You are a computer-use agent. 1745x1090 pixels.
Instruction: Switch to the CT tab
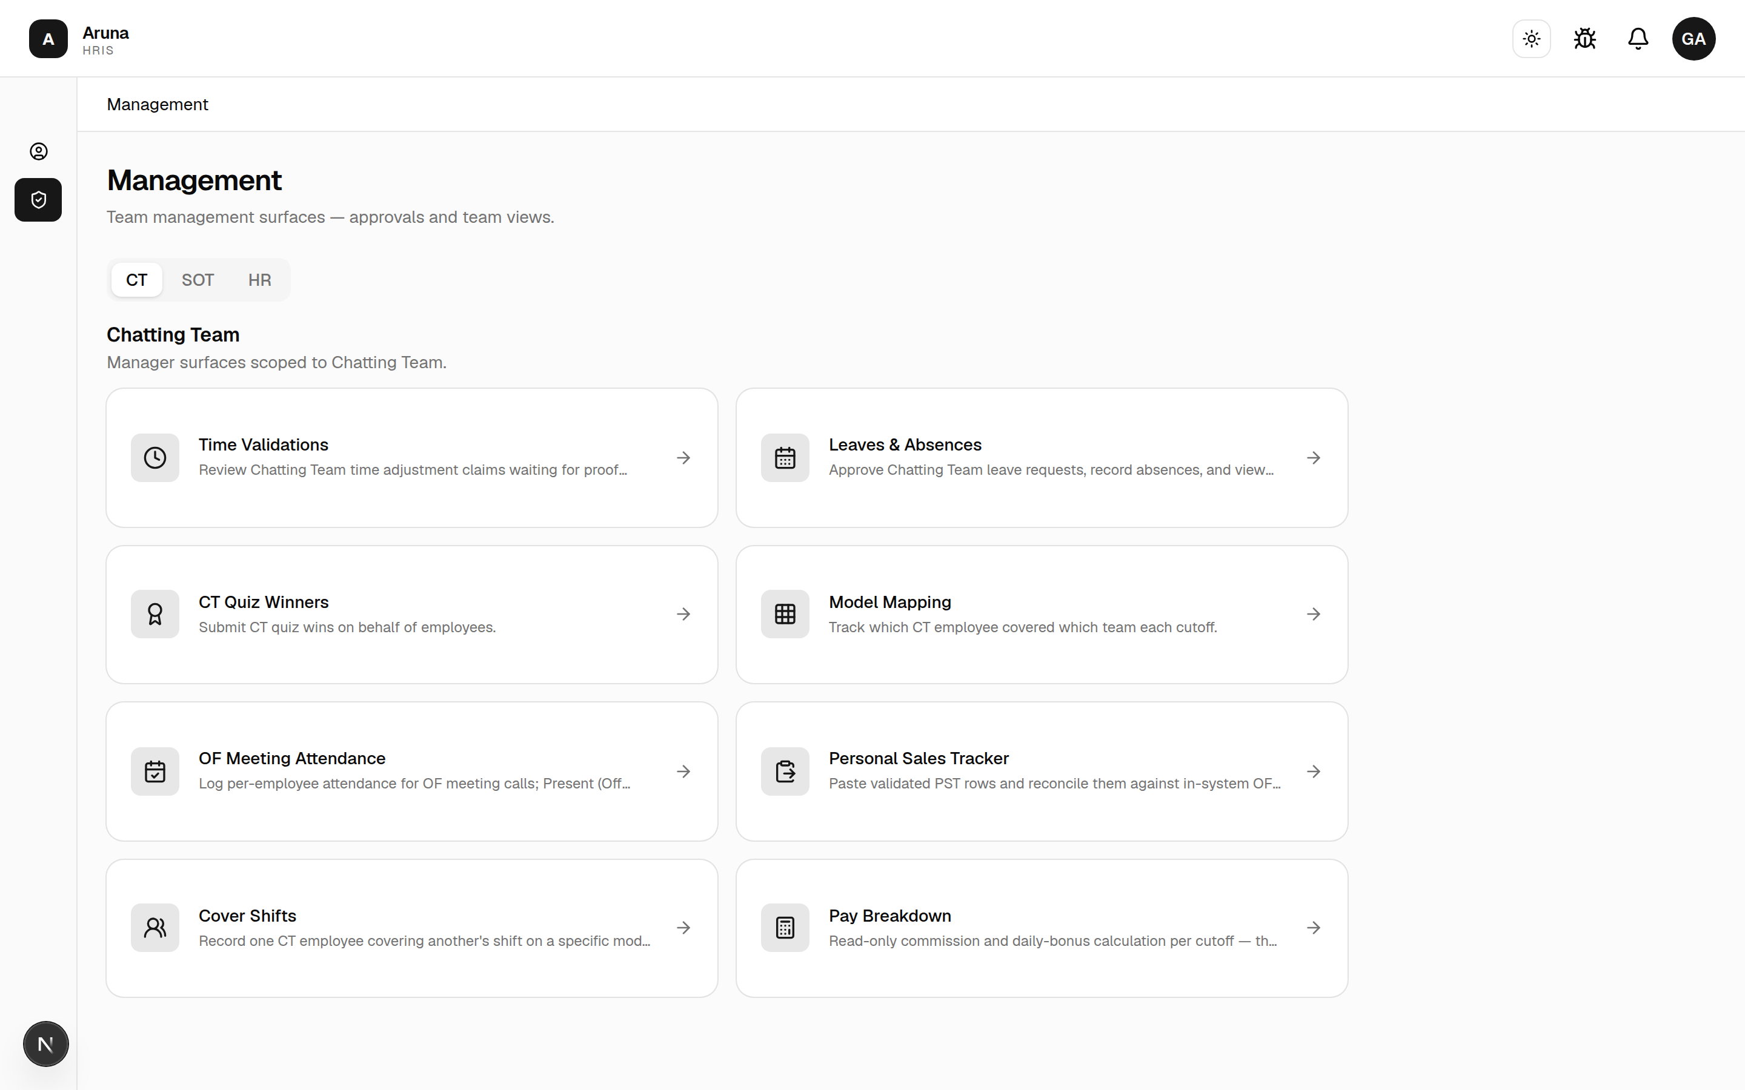coord(136,280)
